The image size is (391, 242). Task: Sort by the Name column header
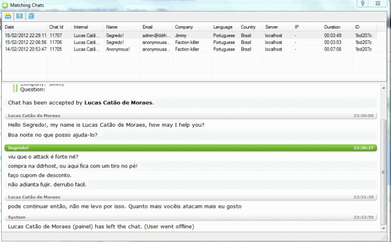tap(112, 27)
